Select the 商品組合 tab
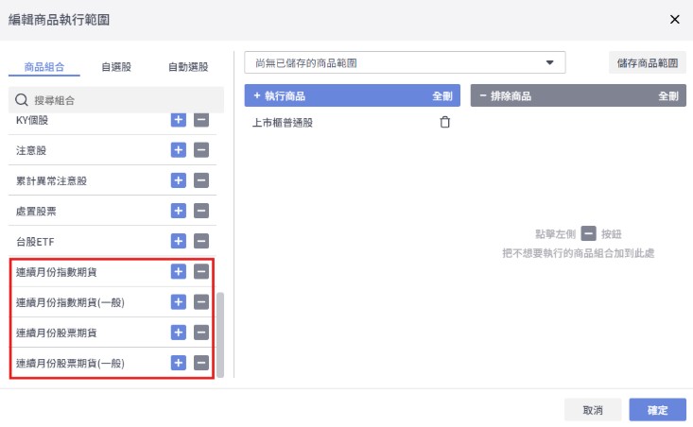This screenshot has height=427, width=693. (x=44, y=67)
